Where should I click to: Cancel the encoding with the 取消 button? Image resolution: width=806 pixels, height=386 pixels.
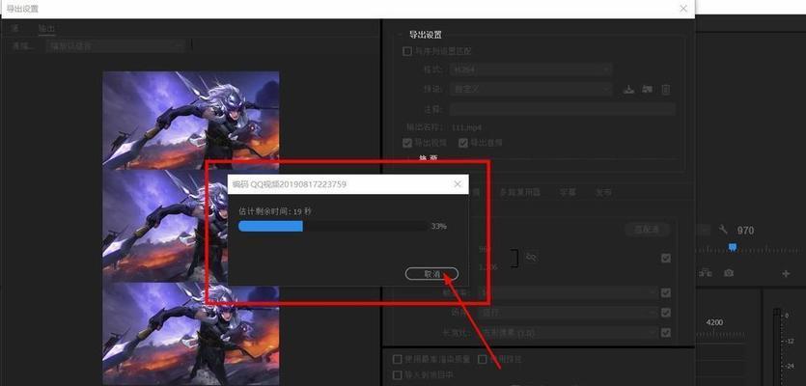[431, 274]
